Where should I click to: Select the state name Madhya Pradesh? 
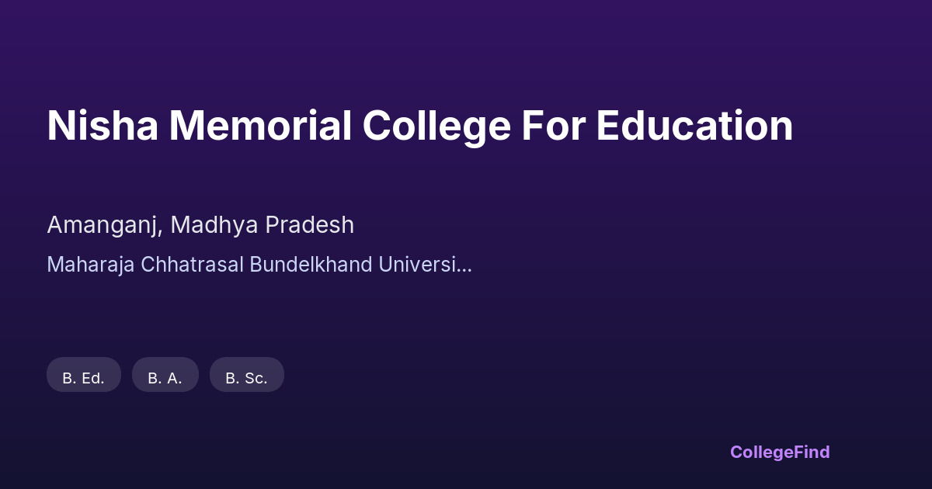pos(263,225)
